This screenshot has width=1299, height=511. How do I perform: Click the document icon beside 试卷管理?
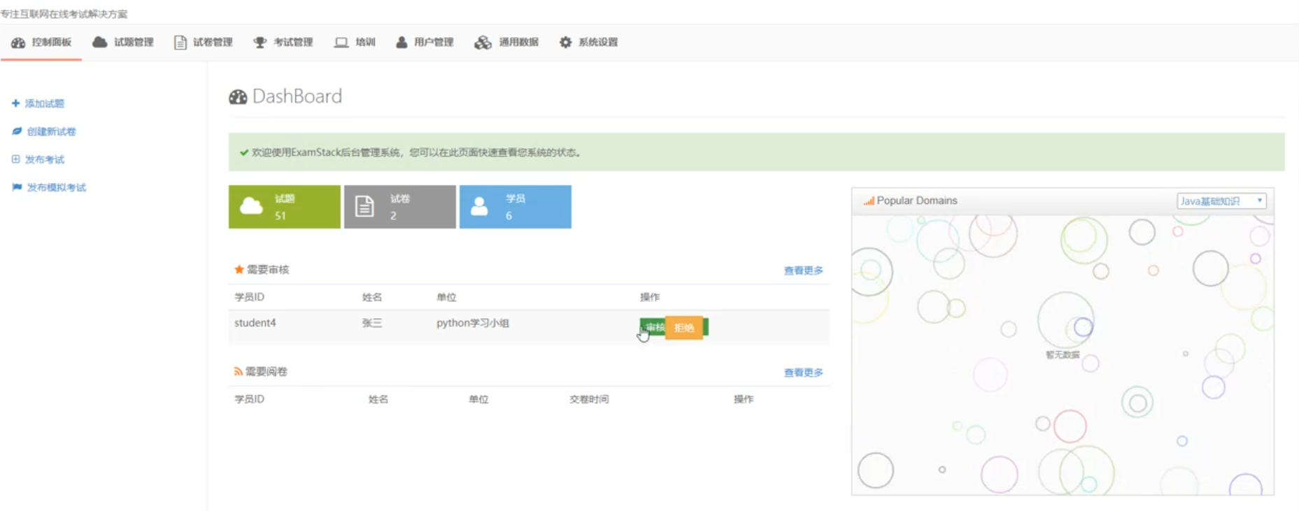[180, 43]
